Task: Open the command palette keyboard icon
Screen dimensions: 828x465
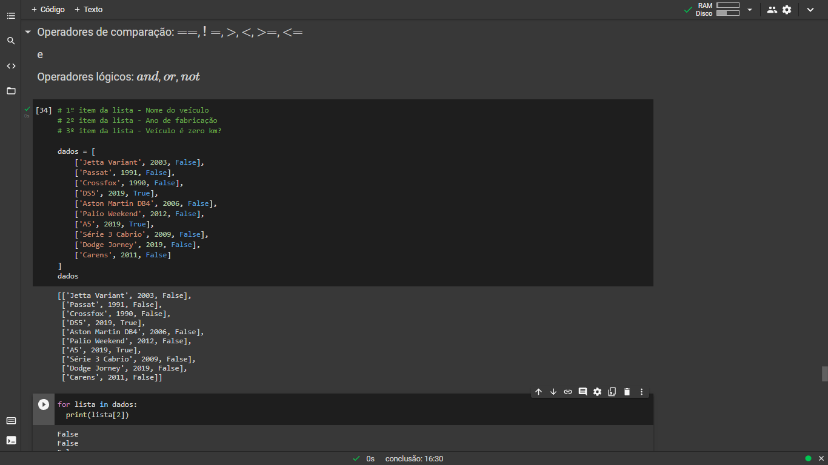Action: pyautogui.click(x=11, y=421)
